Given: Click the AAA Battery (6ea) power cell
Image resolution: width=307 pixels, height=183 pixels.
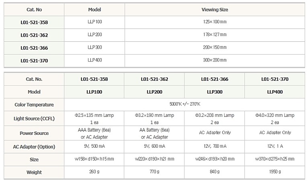Looking at the screenshot, I should 94,133.
